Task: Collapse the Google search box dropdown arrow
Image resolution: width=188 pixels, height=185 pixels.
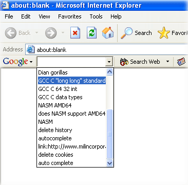Action: coord(109,62)
